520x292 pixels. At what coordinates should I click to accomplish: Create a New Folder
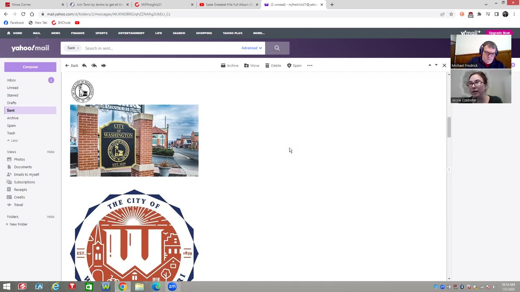17,224
